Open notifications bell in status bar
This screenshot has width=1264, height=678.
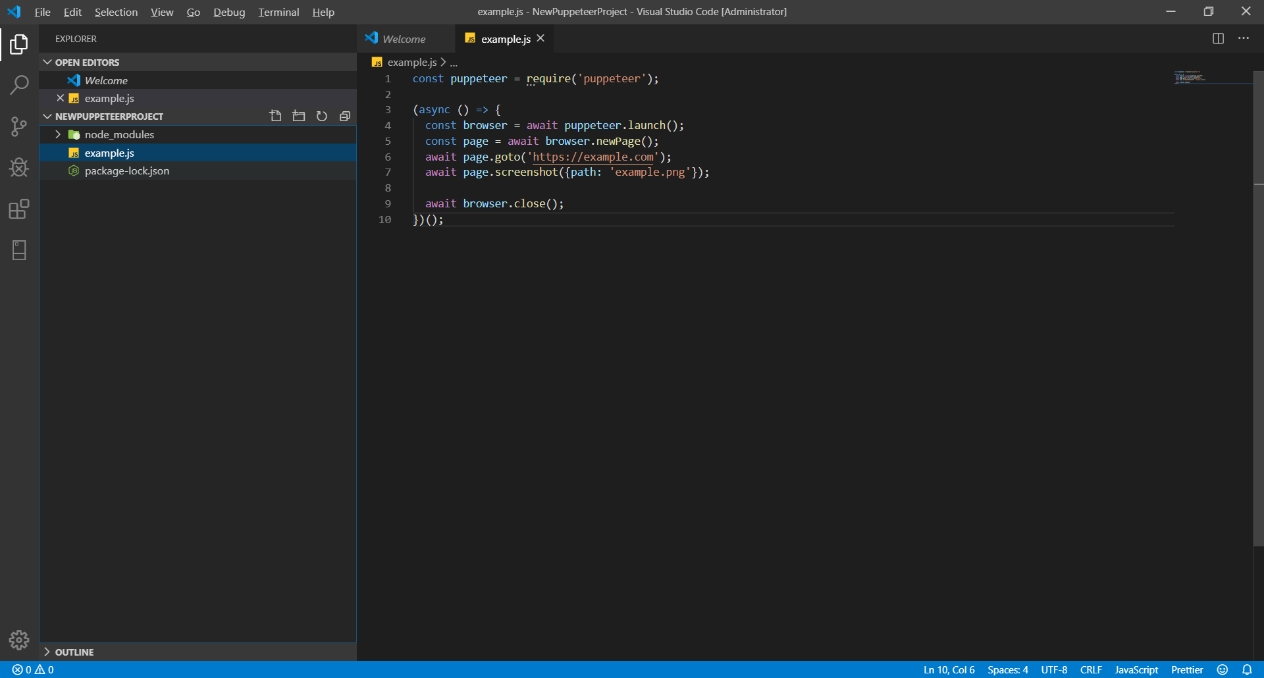1247,669
